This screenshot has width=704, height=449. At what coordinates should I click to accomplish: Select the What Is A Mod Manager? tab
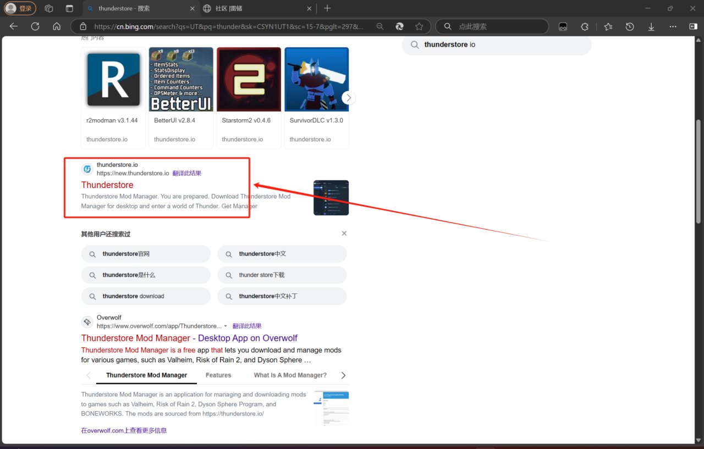point(290,375)
